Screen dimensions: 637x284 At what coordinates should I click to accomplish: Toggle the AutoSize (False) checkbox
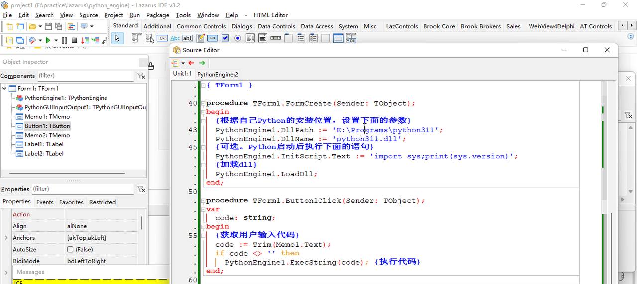[70, 249]
